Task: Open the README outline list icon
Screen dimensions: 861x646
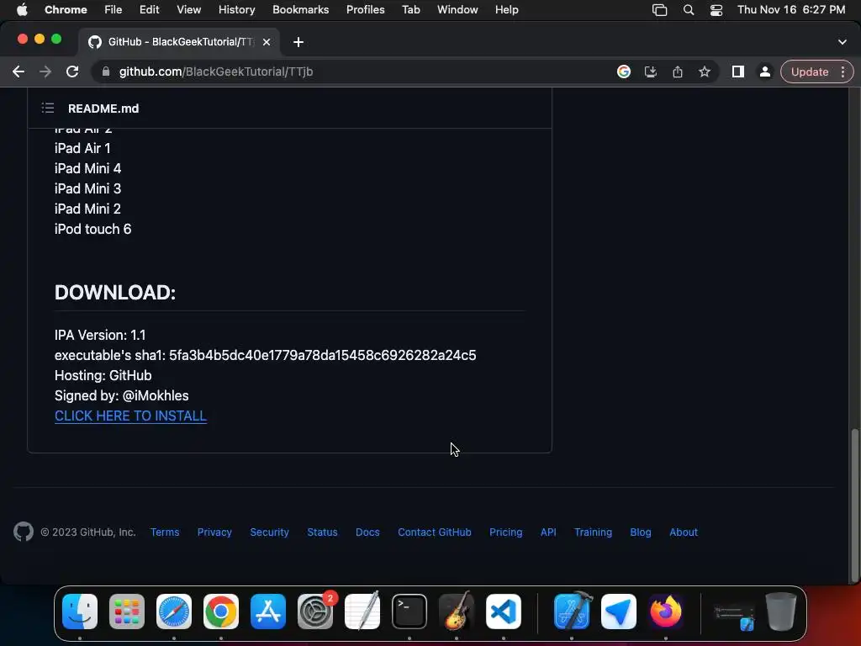Action: click(48, 109)
